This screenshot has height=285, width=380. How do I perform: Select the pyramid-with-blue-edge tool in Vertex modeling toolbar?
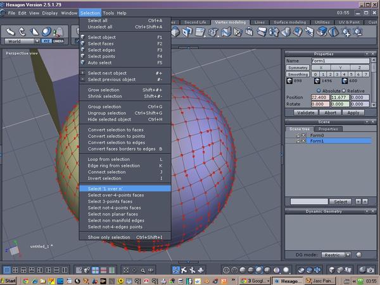[334, 32]
